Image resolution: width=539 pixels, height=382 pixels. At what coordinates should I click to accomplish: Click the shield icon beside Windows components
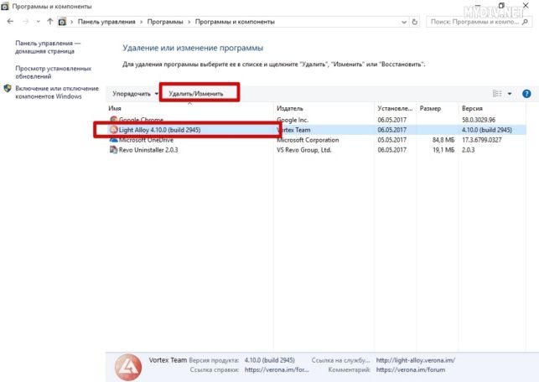(x=8, y=89)
